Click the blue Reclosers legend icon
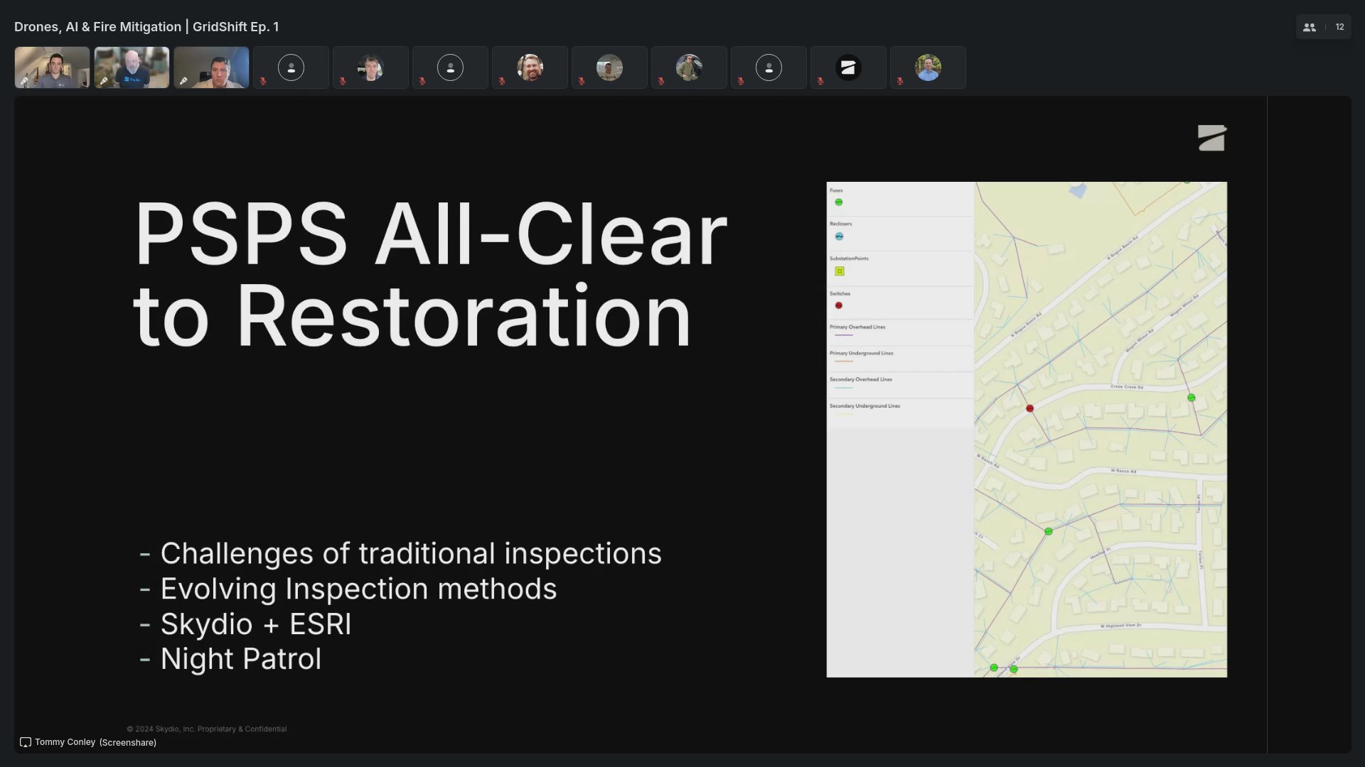 pos(840,236)
